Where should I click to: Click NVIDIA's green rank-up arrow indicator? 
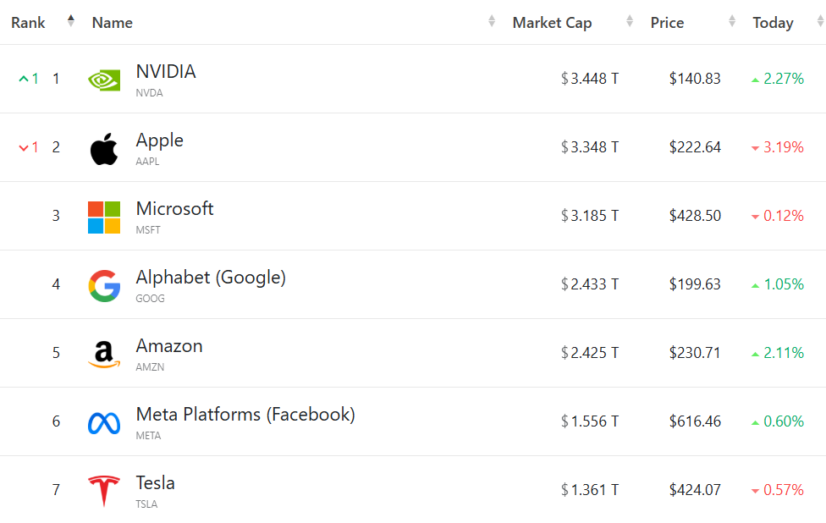pyautogui.click(x=25, y=79)
